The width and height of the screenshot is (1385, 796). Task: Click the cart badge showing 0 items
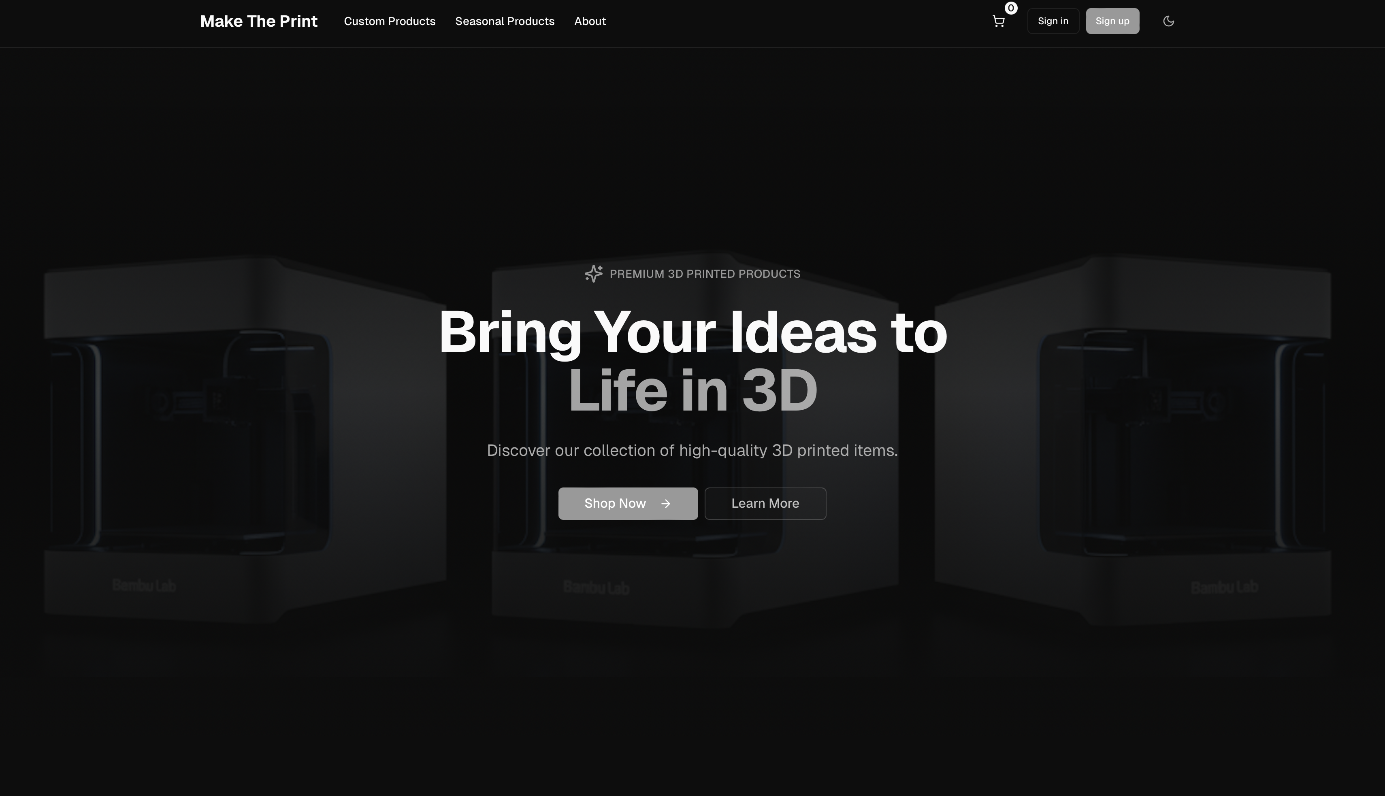(x=1010, y=8)
